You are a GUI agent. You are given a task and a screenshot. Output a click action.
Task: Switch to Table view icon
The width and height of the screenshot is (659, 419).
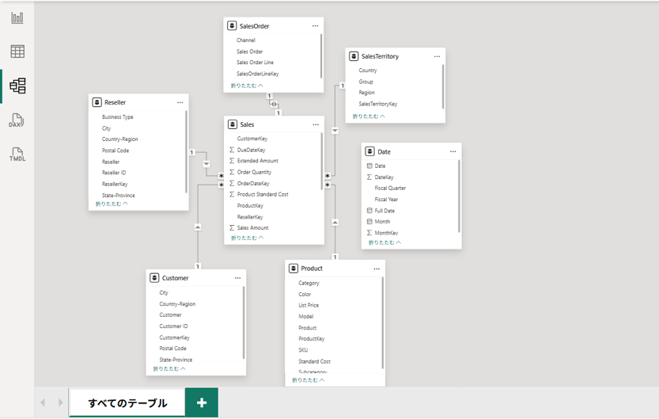17,51
